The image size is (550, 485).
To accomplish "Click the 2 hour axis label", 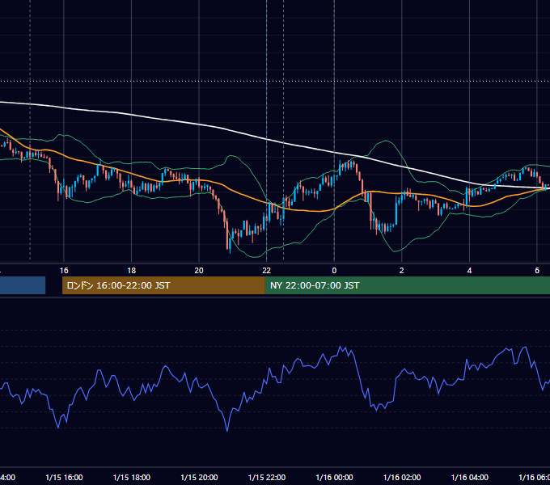I will pos(402,271).
